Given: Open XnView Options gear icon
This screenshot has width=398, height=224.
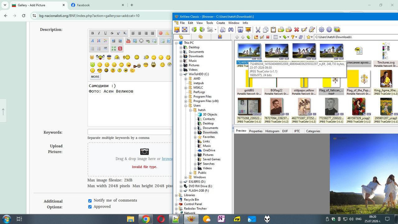Looking at the screenshot, I should click(322, 30).
